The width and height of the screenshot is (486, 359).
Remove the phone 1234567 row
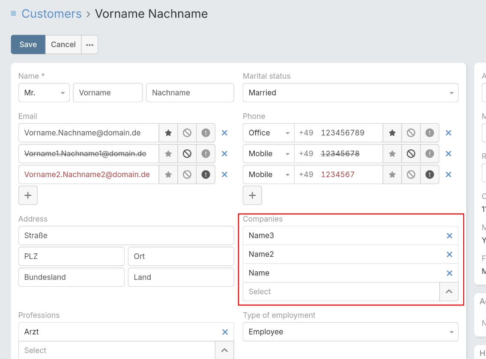448,175
